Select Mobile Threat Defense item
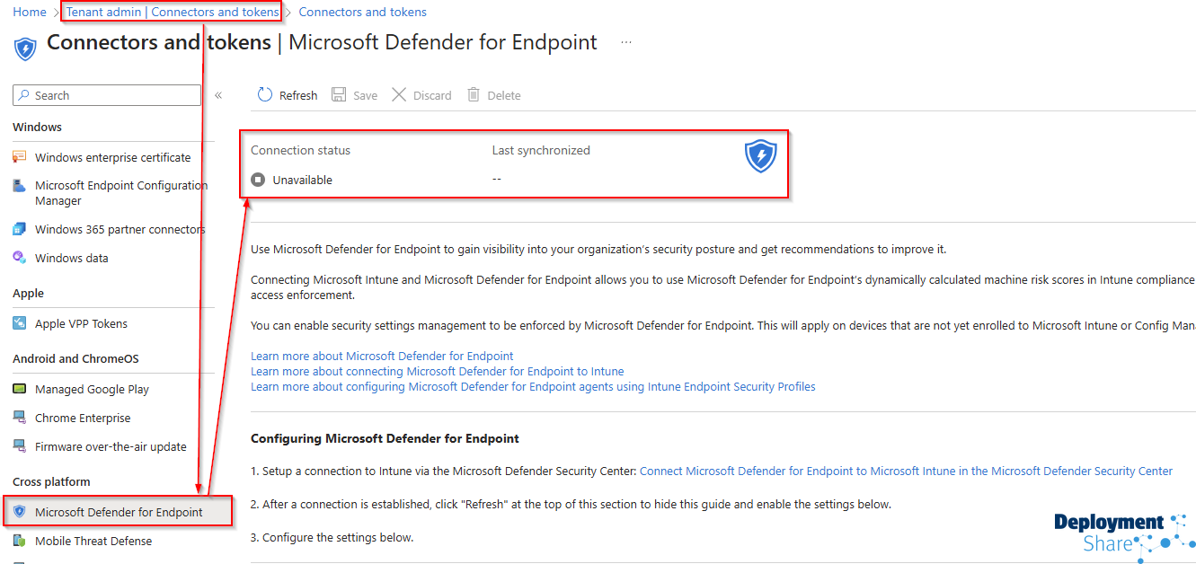 pos(93,541)
